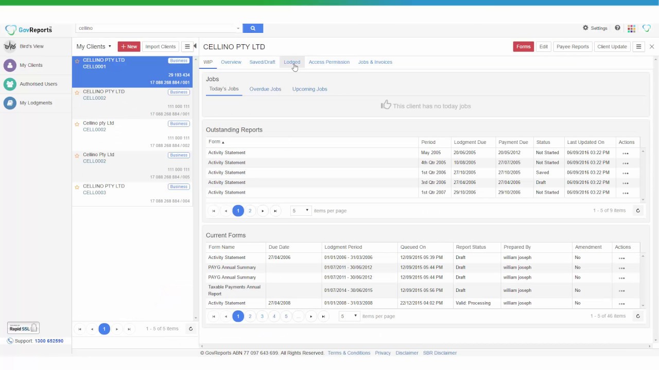Star the Cellino pty Ltd client ending /002

[x=77, y=124]
